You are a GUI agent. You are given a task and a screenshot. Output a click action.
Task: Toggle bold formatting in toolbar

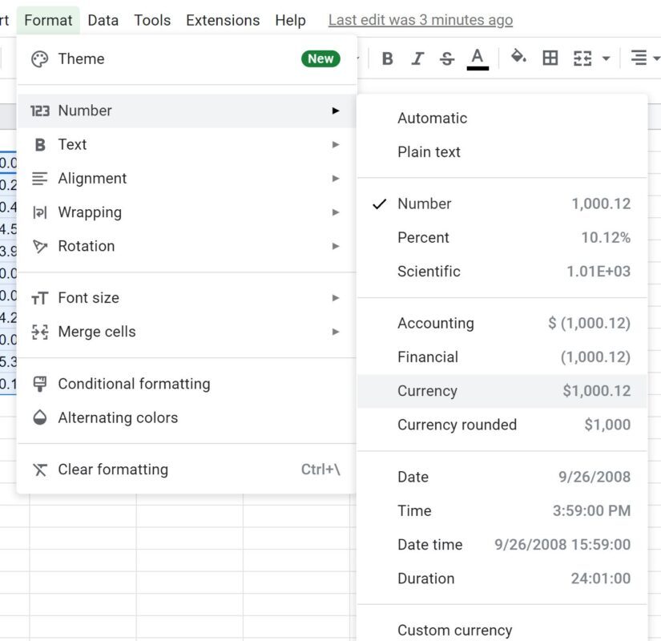388,58
